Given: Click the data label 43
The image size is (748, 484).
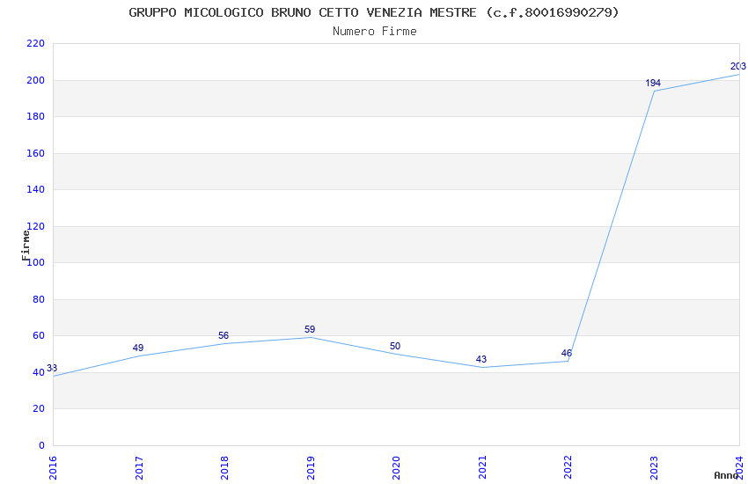Looking at the screenshot, I should 480,360.
